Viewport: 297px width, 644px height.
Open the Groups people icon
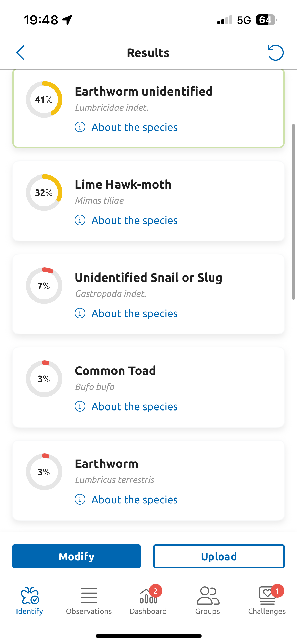pyautogui.click(x=208, y=595)
